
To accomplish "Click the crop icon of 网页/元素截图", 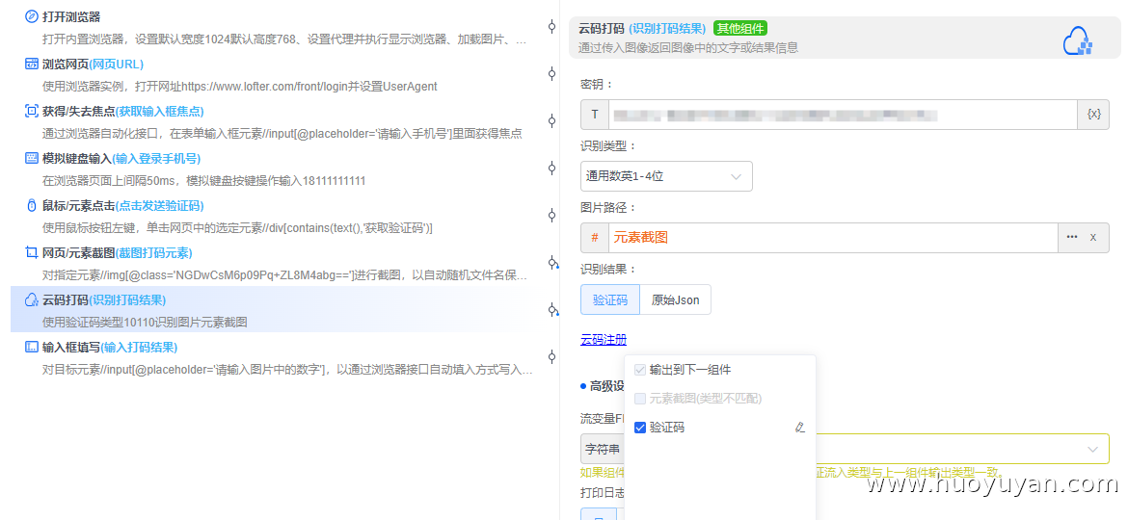I will pyautogui.click(x=31, y=253).
